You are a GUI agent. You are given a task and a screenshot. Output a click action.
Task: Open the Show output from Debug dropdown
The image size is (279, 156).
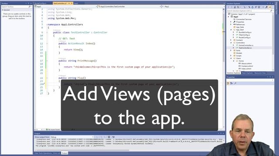[x=72, y=137]
